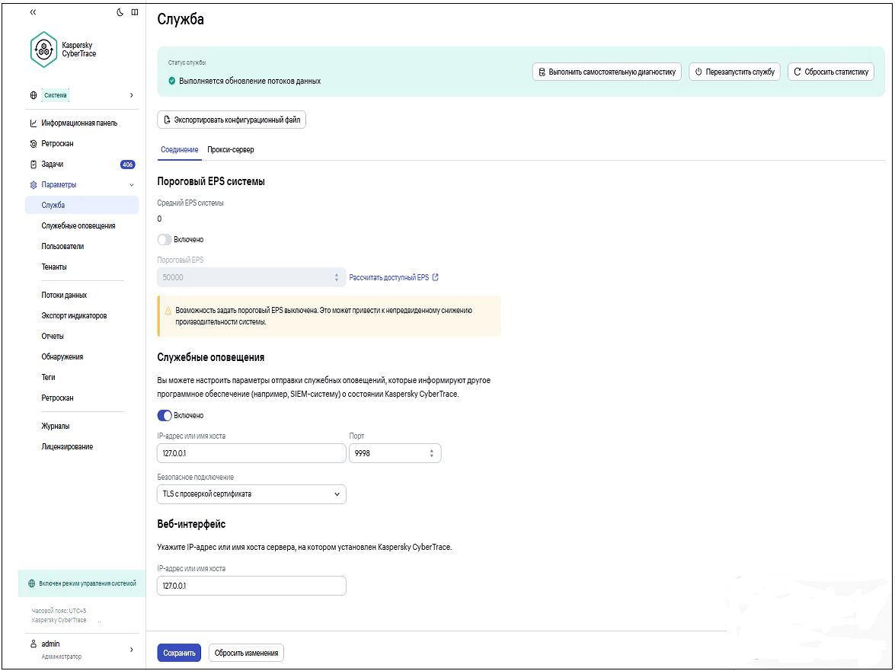Select Служба in the sidebar

pos(82,205)
